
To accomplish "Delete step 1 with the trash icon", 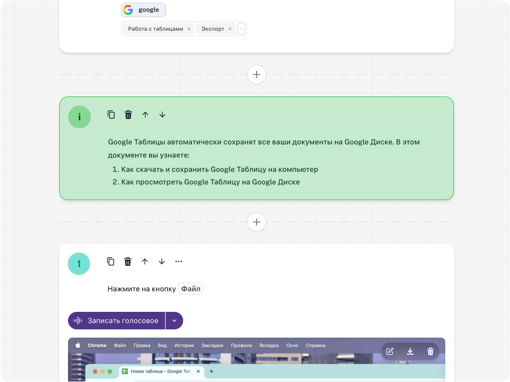I will point(128,261).
